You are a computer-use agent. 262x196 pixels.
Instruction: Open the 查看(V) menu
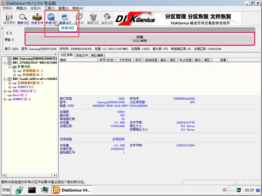[x=63, y=8]
